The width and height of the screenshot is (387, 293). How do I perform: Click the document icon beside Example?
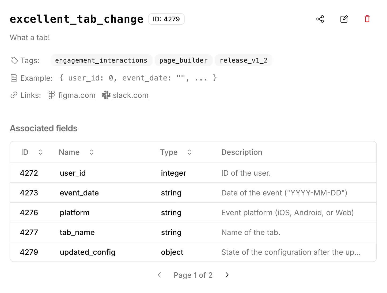(x=14, y=78)
